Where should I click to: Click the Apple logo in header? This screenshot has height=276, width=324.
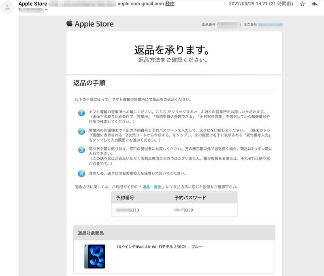tap(69, 23)
